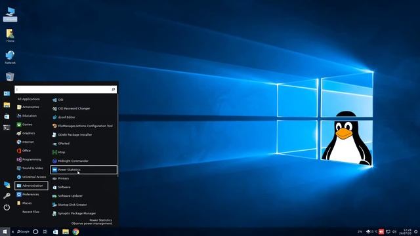The image size is (420, 236).
Task: Launch GParted
Action: click(x=61, y=144)
